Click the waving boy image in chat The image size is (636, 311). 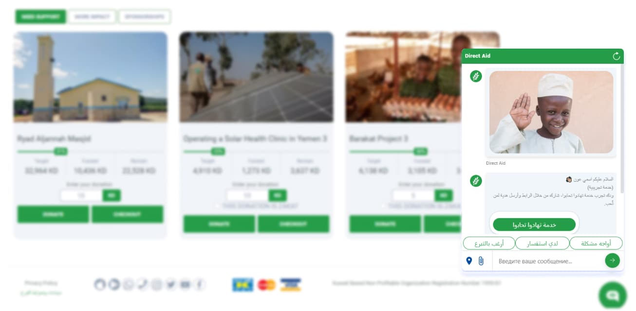coord(551,112)
